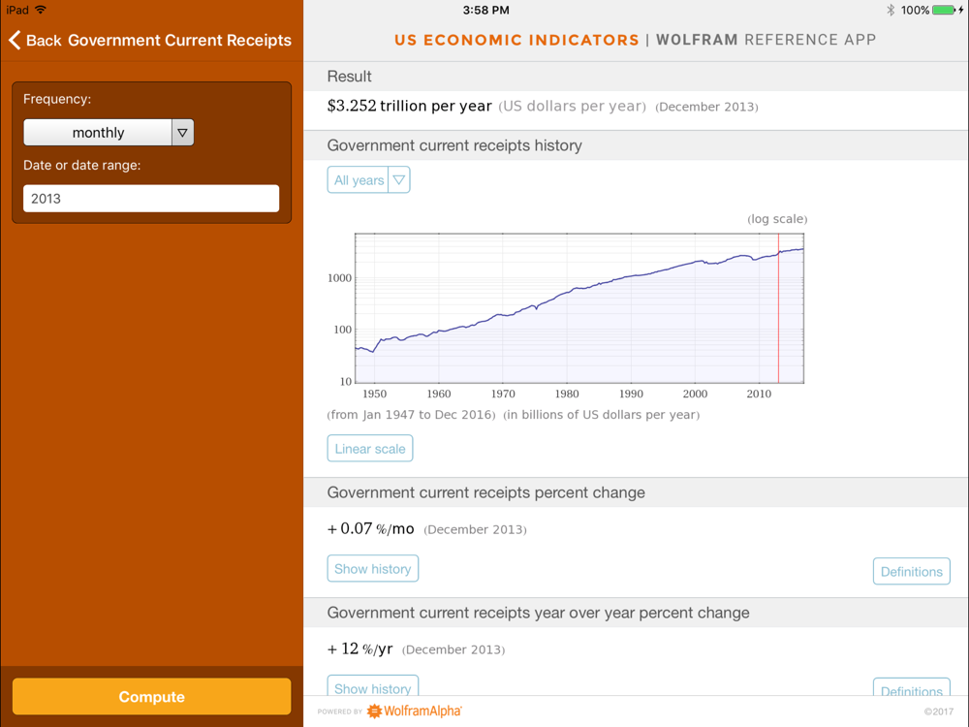
Task: Tap the +12 %/yr value
Action: click(x=359, y=649)
